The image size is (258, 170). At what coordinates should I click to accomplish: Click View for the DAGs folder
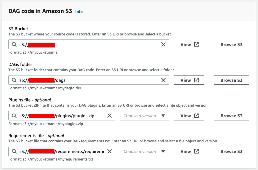189,80
